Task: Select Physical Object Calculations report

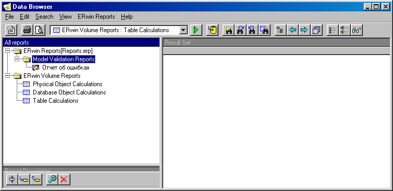Action: click(x=68, y=84)
